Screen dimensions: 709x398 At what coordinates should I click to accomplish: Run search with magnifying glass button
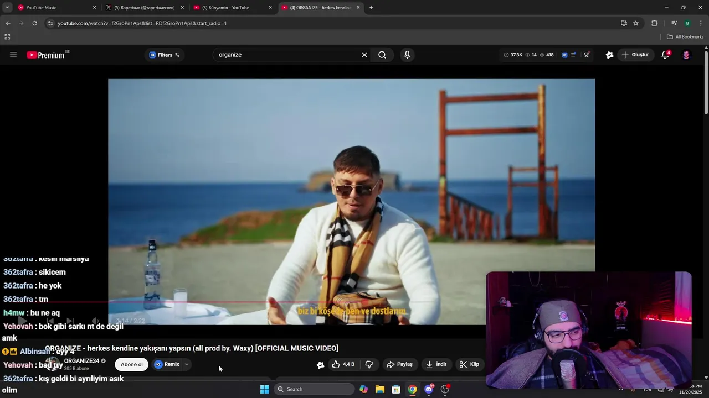[382, 55]
